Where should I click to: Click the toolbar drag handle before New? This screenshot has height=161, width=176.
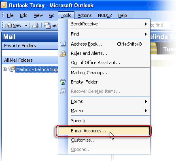point(3,25)
